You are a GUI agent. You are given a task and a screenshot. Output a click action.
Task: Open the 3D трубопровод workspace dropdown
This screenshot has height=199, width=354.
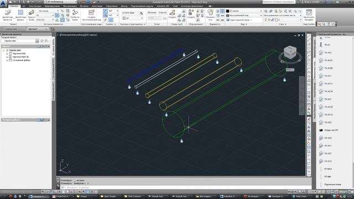(x=60, y=2)
